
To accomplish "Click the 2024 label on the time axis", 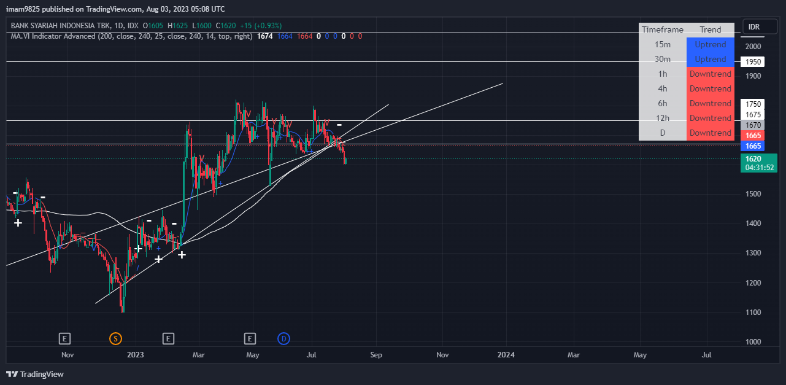I will [x=506, y=355].
